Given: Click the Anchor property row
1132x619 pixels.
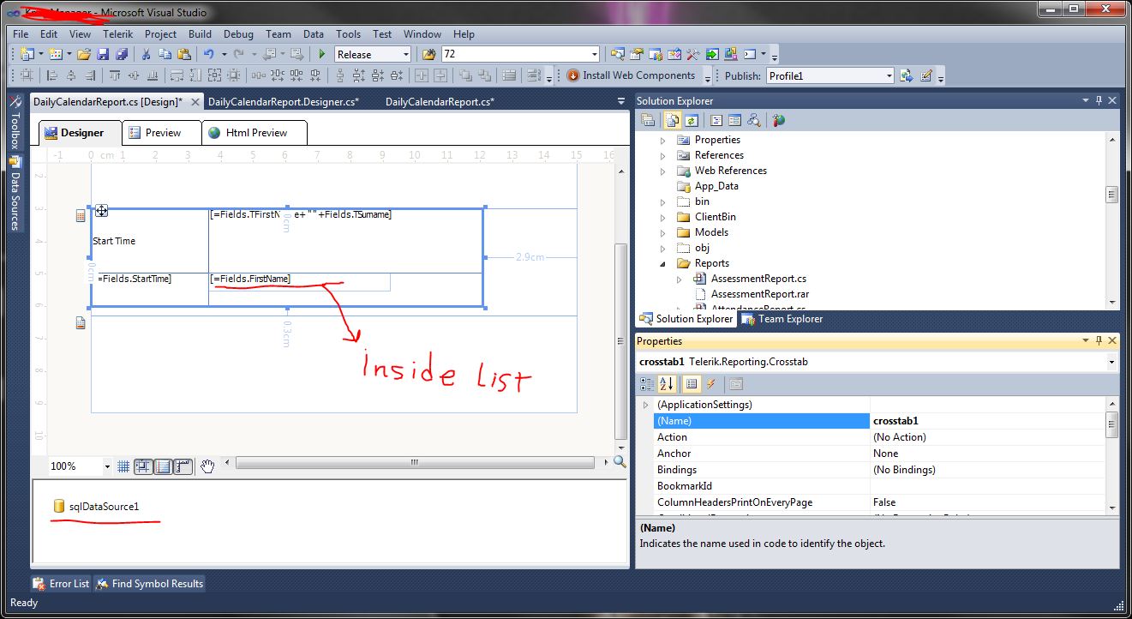Looking at the screenshot, I should pos(879,454).
